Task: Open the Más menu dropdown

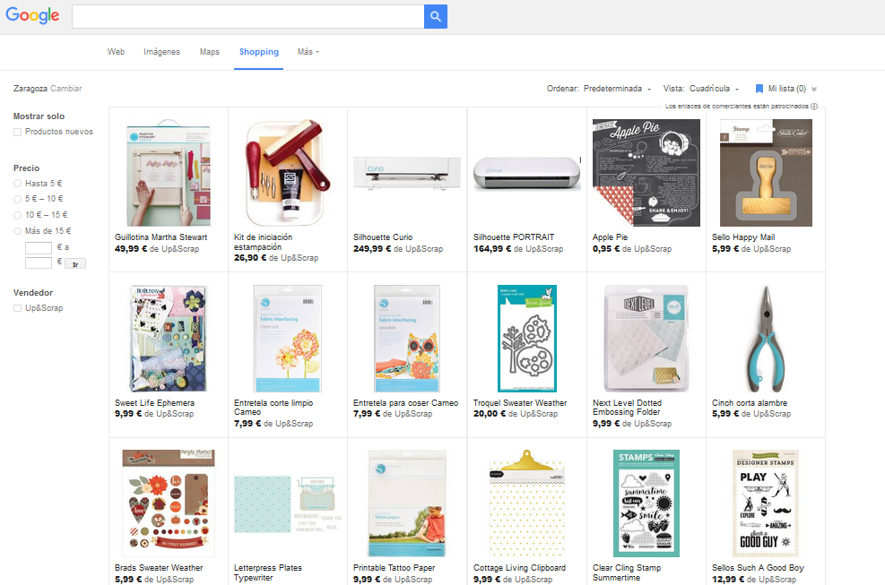Action: pos(308,51)
